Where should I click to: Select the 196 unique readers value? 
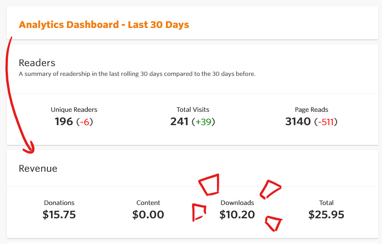coord(64,122)
